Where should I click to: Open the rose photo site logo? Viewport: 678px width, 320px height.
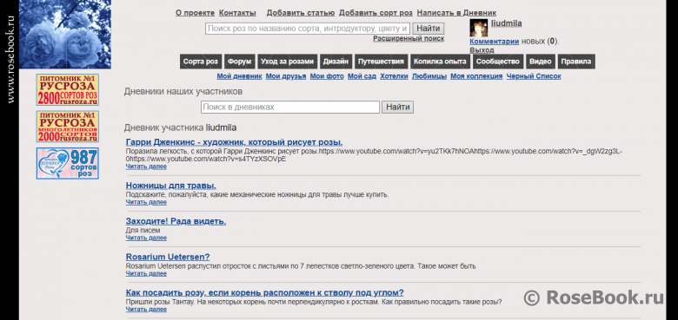point(65,34)
